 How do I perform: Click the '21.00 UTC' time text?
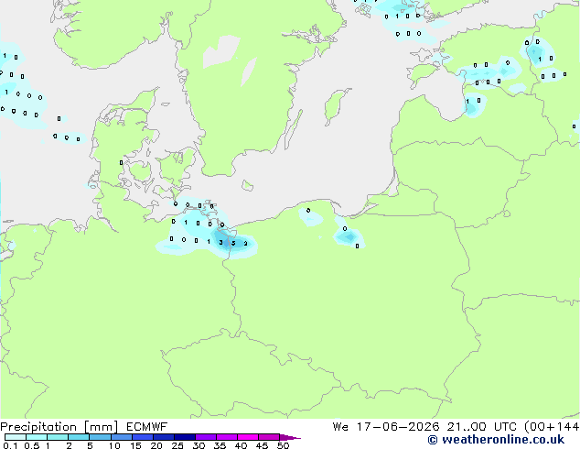[481, 427]
